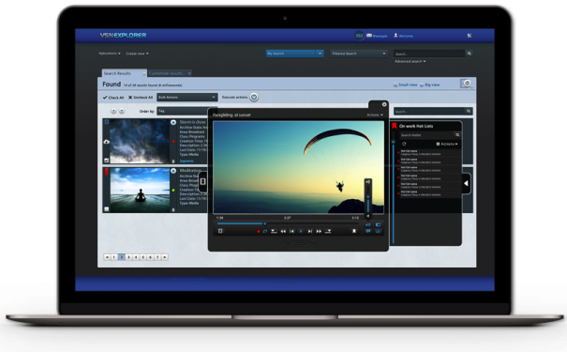Check the Meditation item checkbox

(x=106, y=209)
